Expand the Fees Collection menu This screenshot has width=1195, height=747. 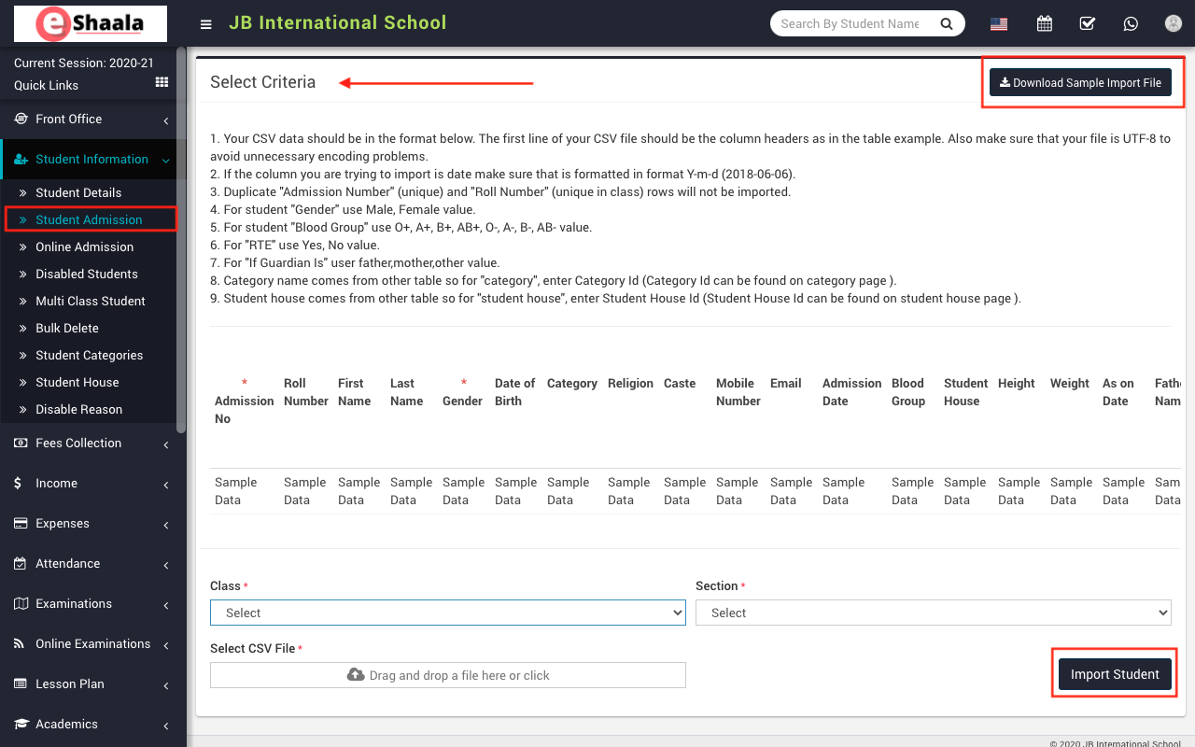click(78, 443)
